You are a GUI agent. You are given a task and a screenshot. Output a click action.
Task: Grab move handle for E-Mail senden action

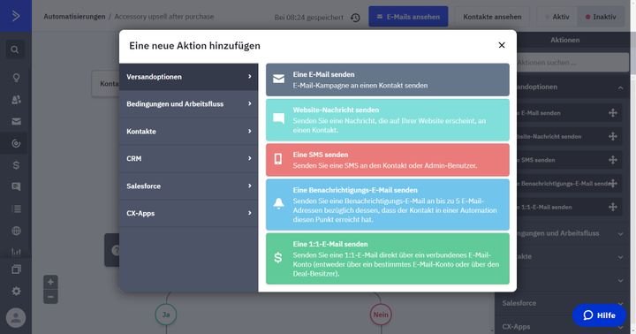click(x=613, y=113)
